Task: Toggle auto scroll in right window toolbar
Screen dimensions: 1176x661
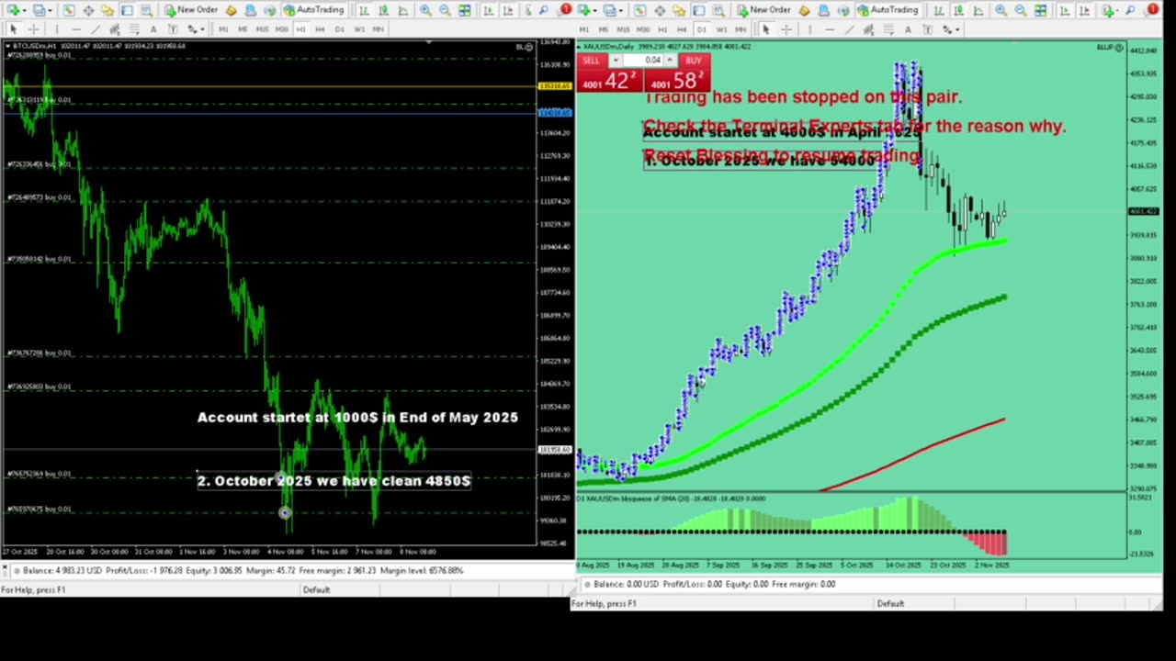Action: pos(1065,10)
